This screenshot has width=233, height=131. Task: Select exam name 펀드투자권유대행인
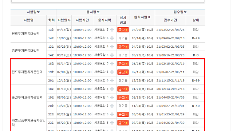click(25, 34)
